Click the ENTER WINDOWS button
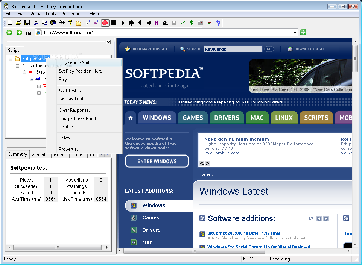Viewport: 362px width, 265px height. [x=157, y=161]
